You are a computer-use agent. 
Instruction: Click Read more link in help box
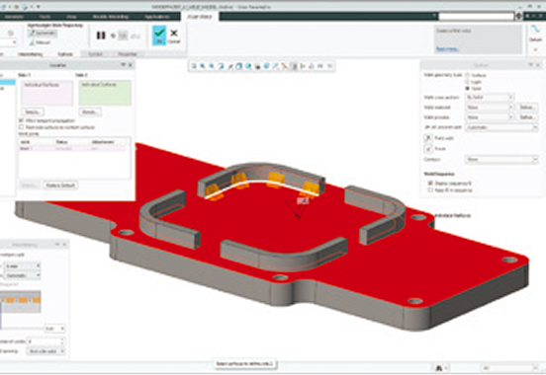tap(447, 49)
